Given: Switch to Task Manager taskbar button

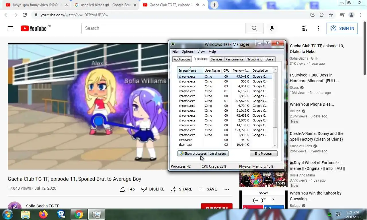Looking at the screenshot, I should pos(97,214).
